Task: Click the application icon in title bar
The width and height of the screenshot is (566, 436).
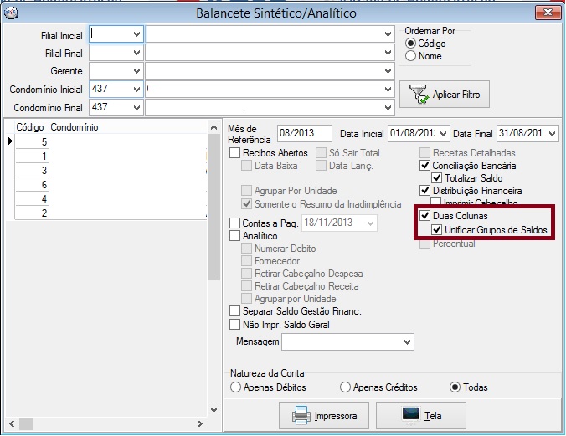Action: (11, 13)
